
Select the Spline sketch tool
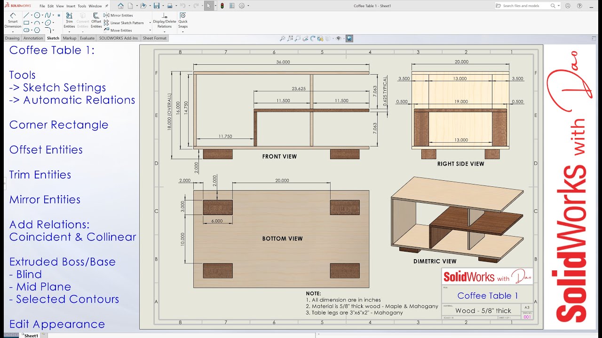click(48, 15)
